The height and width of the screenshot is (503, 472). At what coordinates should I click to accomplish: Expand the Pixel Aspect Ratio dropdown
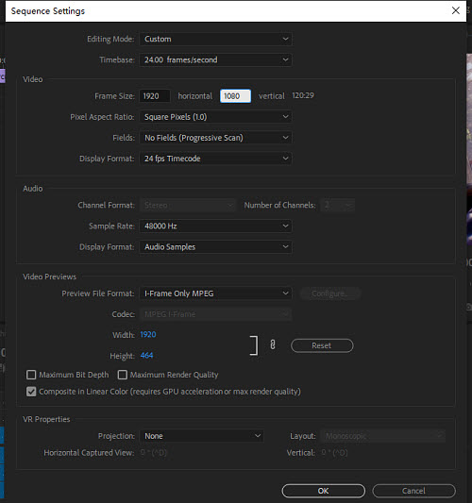click(215, 117)
